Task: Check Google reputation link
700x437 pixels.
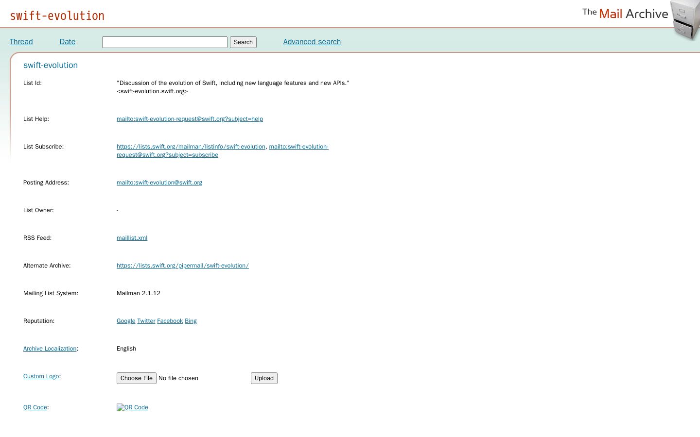Action: pos(126,321)
